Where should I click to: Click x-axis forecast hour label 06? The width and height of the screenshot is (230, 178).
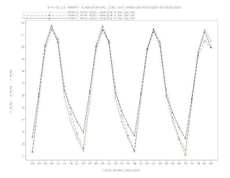[x=45, y=163]
